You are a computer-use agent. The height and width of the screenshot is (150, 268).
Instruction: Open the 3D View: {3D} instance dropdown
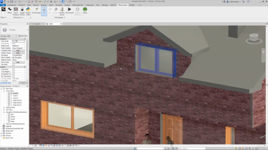pos(9,36)
